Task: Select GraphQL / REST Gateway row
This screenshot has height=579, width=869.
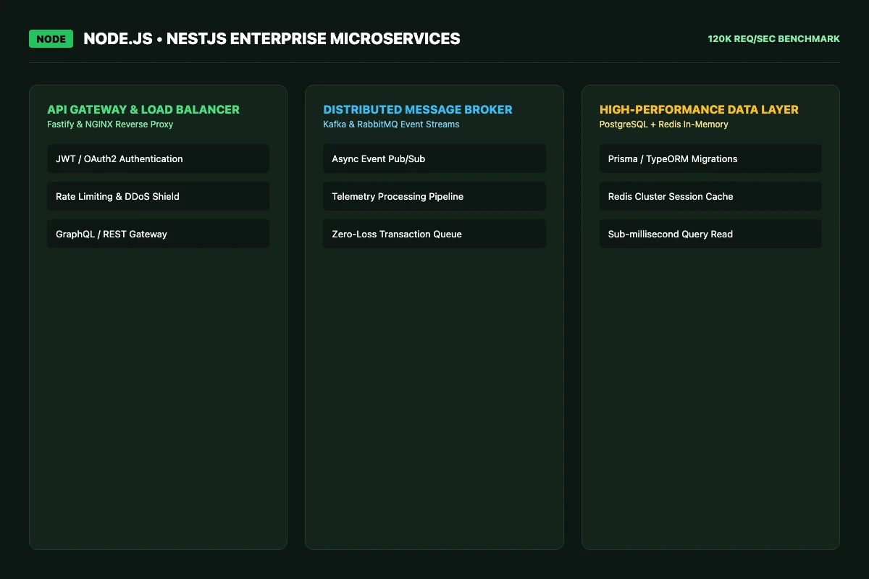Action: pyautogui.click(x=158, y=234)
